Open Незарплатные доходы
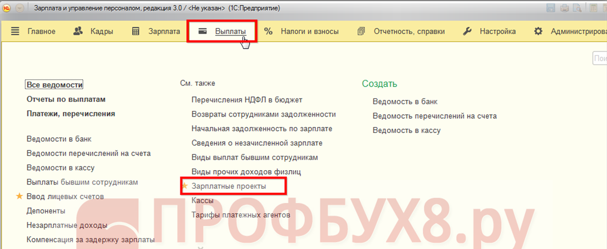 tap(67, 225)
